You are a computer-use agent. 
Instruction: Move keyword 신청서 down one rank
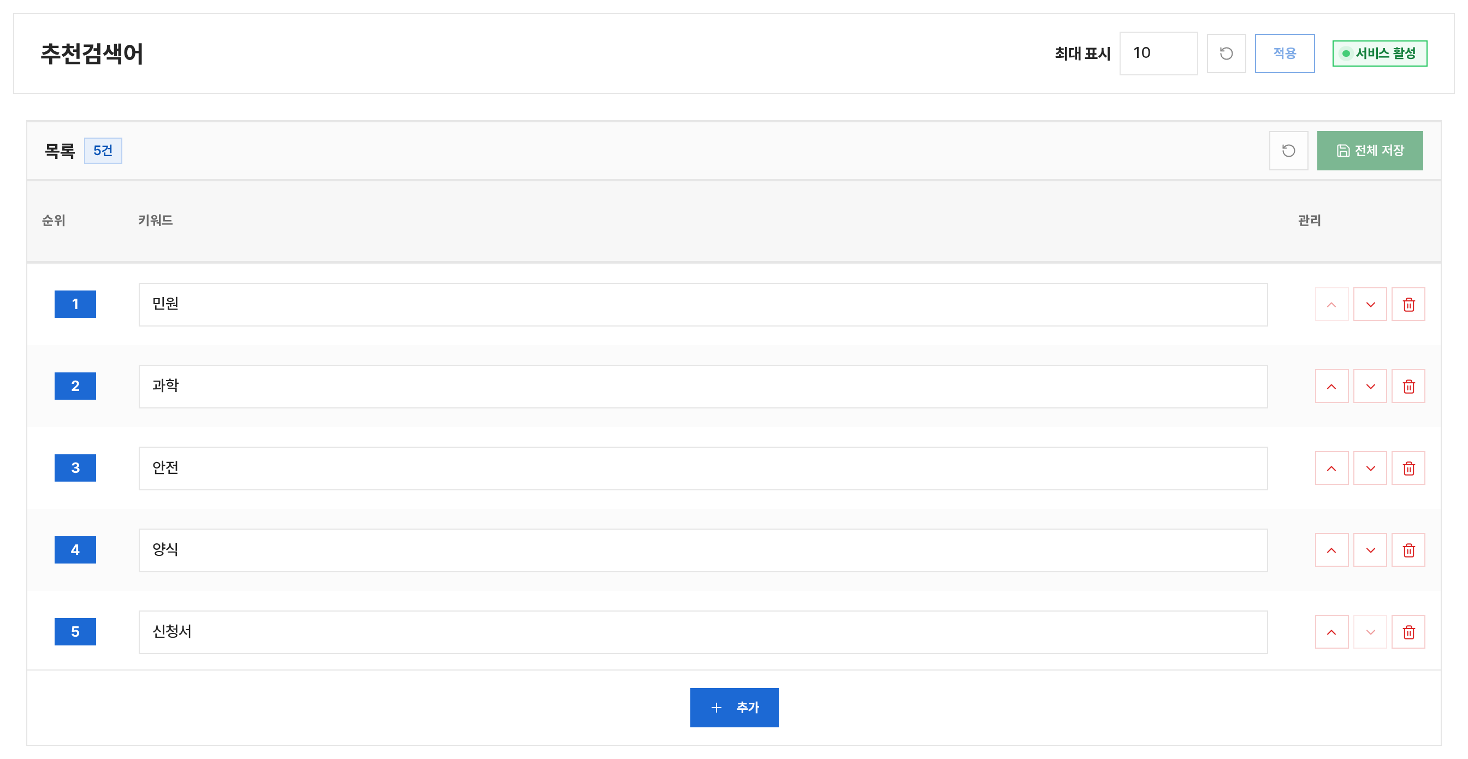1370,632
